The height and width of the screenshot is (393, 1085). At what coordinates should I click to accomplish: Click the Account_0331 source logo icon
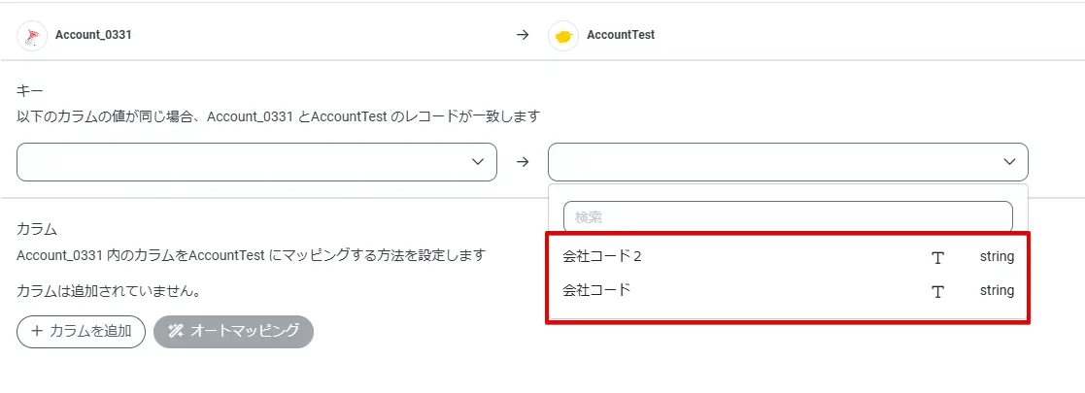[x=33, y=35]
